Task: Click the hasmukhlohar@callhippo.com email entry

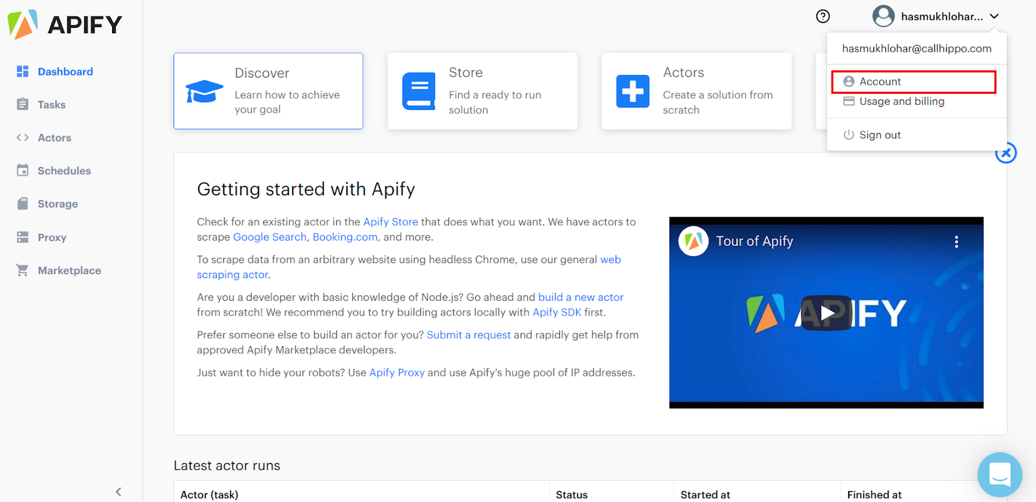Action: (x=917, y=49)
